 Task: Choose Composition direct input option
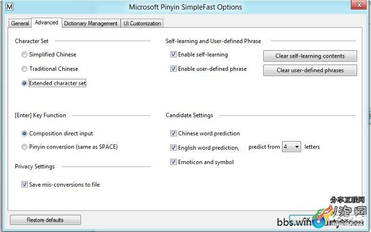(x=24, y=133)
